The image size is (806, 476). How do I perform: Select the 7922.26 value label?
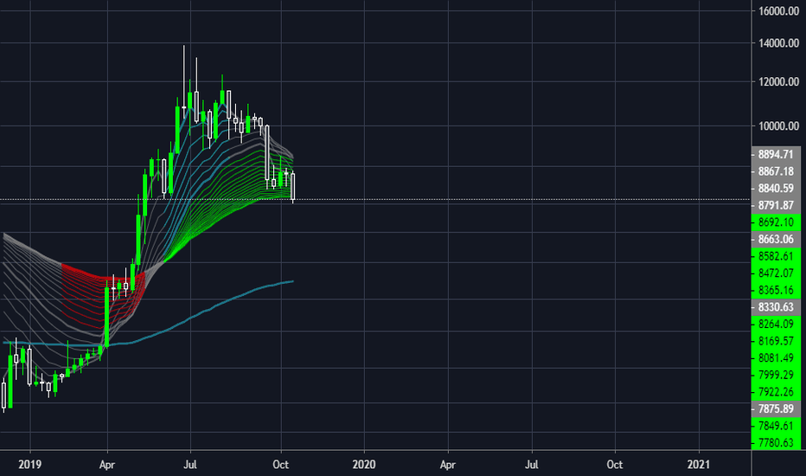776,392
